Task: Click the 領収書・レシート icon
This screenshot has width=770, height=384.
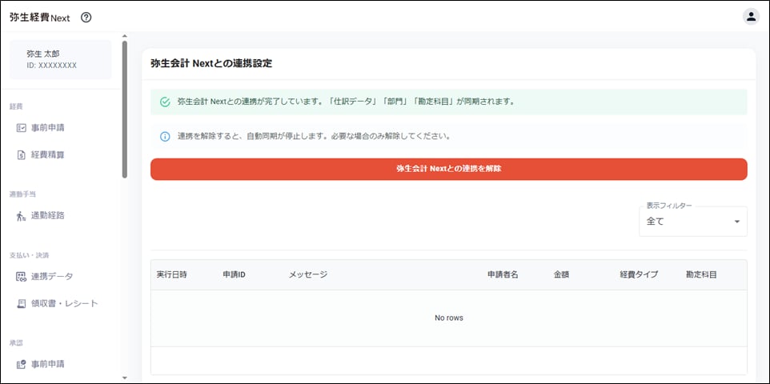Action: click(21, 303)
